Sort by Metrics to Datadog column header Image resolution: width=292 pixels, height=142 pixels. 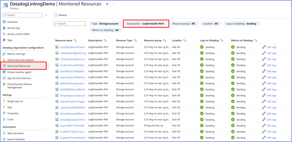(244, 41)
